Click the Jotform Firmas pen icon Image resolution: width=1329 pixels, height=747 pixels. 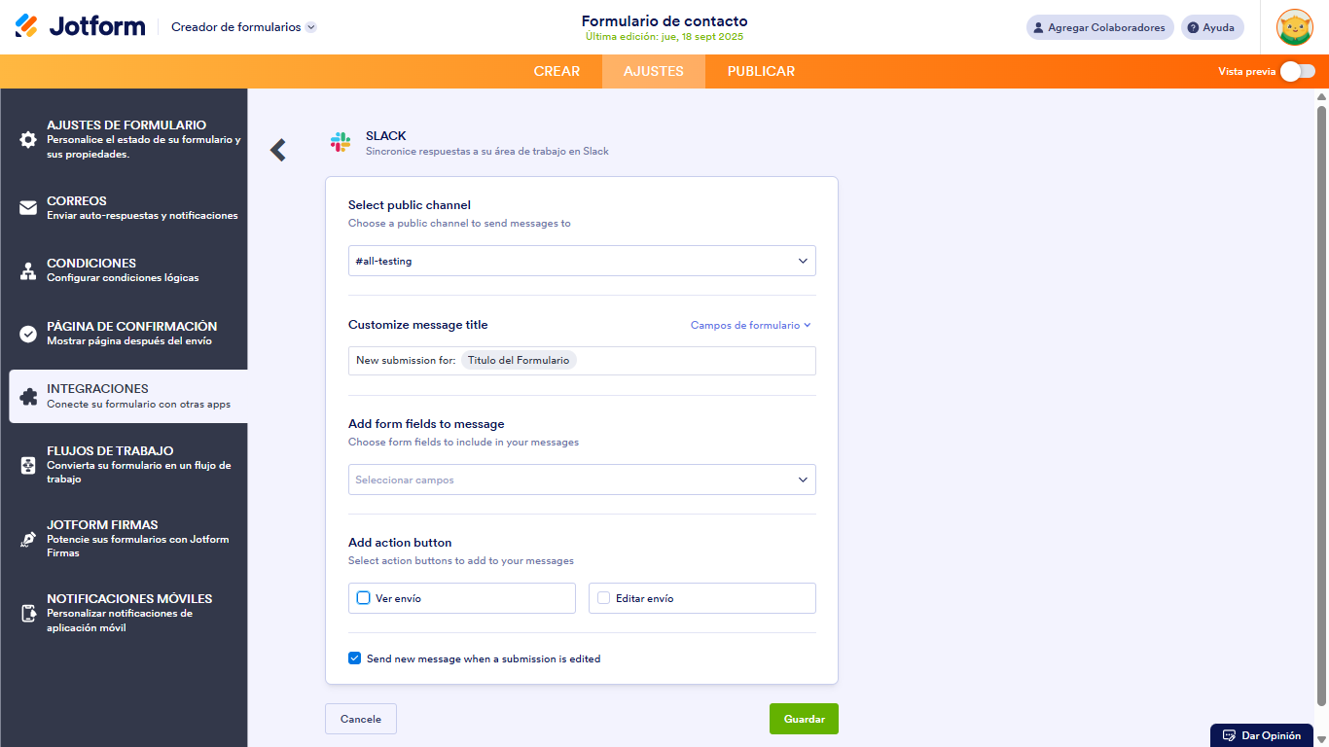pos(28,539)
